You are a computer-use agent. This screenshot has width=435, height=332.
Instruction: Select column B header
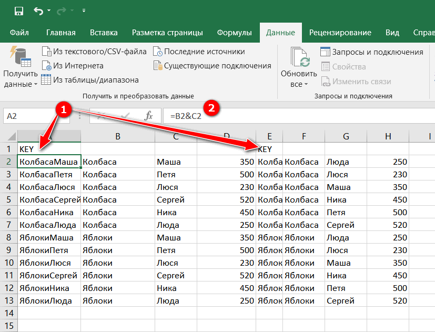click(118, 136)
